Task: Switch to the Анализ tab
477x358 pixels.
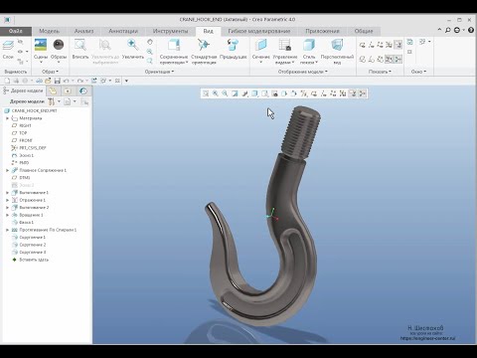Action: [83, 31]
